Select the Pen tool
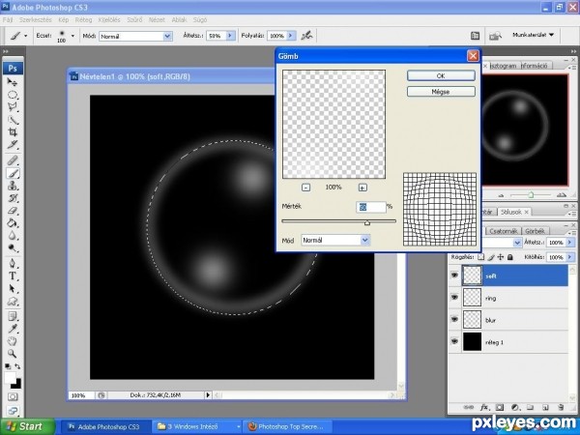The width and height of the screenshot is (580, 435). pyautogui.click(x=13, y=263)
